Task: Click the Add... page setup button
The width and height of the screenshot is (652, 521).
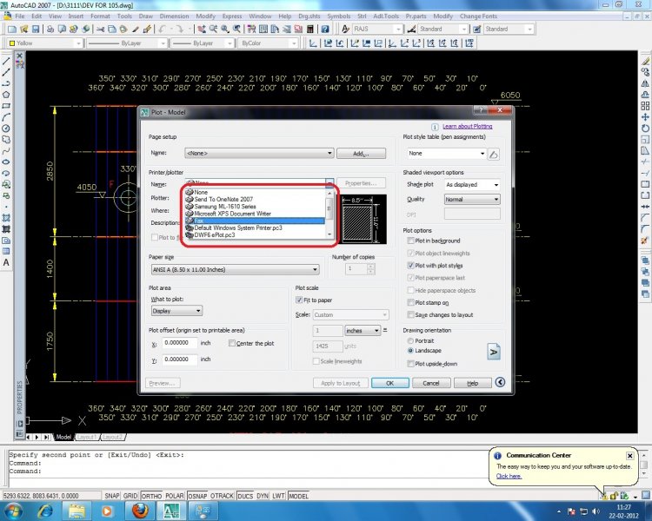Action: [361, 154]
